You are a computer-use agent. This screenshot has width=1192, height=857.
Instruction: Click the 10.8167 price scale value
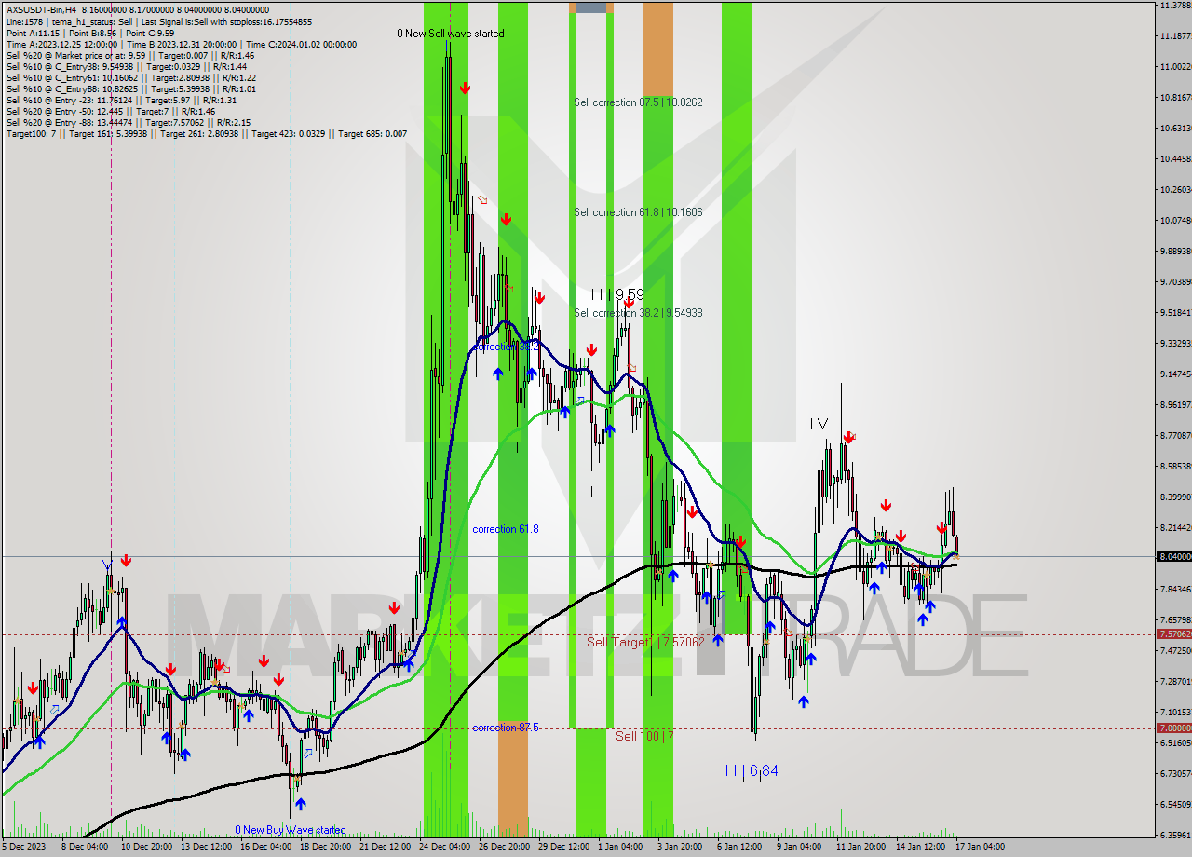[1175, 97]
